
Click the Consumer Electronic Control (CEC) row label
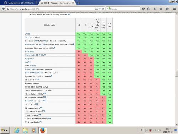click(x=40, y=48)
